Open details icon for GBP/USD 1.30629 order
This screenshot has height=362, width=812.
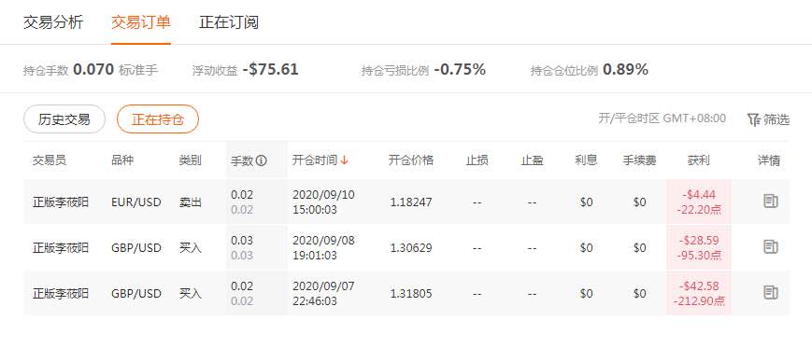[771, 247]
